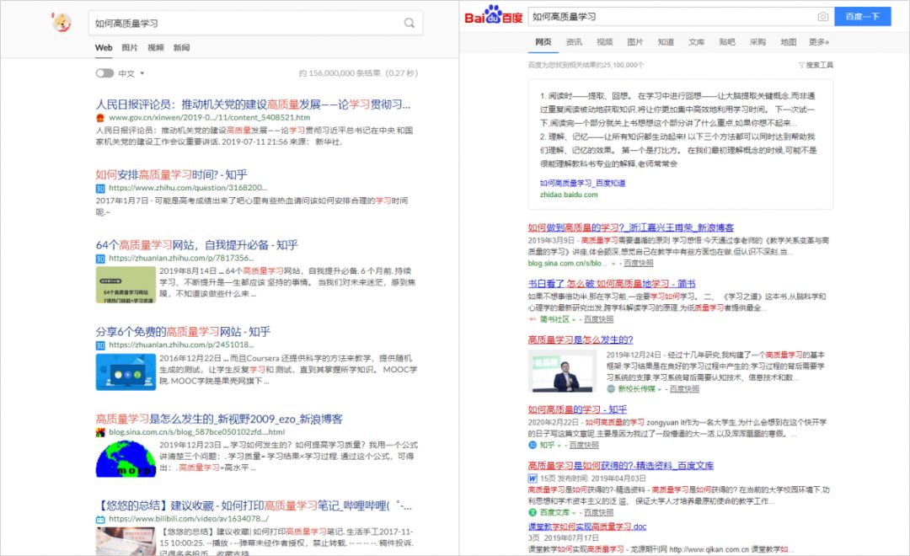Open the 搜索工具 filter panel
The height and width of the screenshot is (556, 910).
click(x=815, y=65)
